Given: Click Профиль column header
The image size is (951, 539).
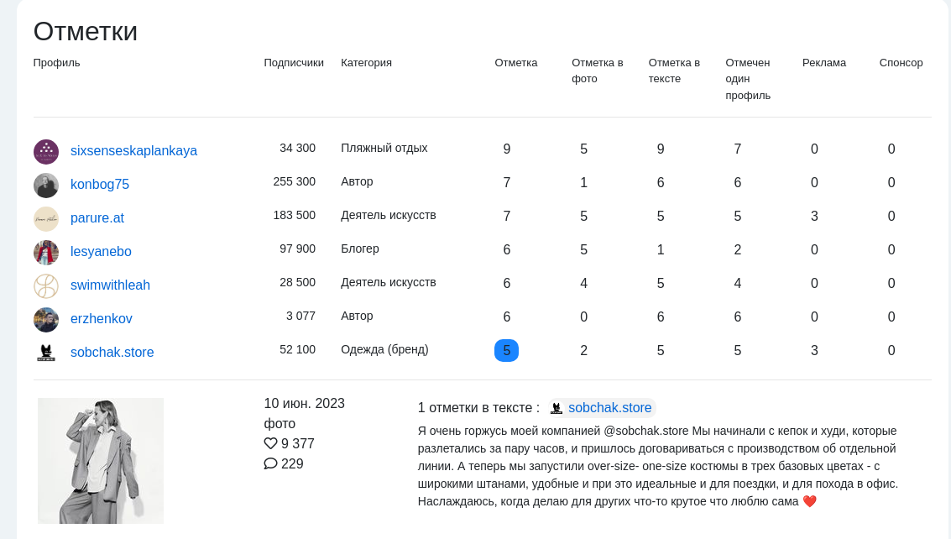Looking at the screenshot, I should coord(56,62).
